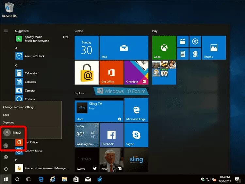Launch Internet Explorer from taskbar
Viewport: 245px width, 184px height.
pyautogui.click(x=53, y=179)
